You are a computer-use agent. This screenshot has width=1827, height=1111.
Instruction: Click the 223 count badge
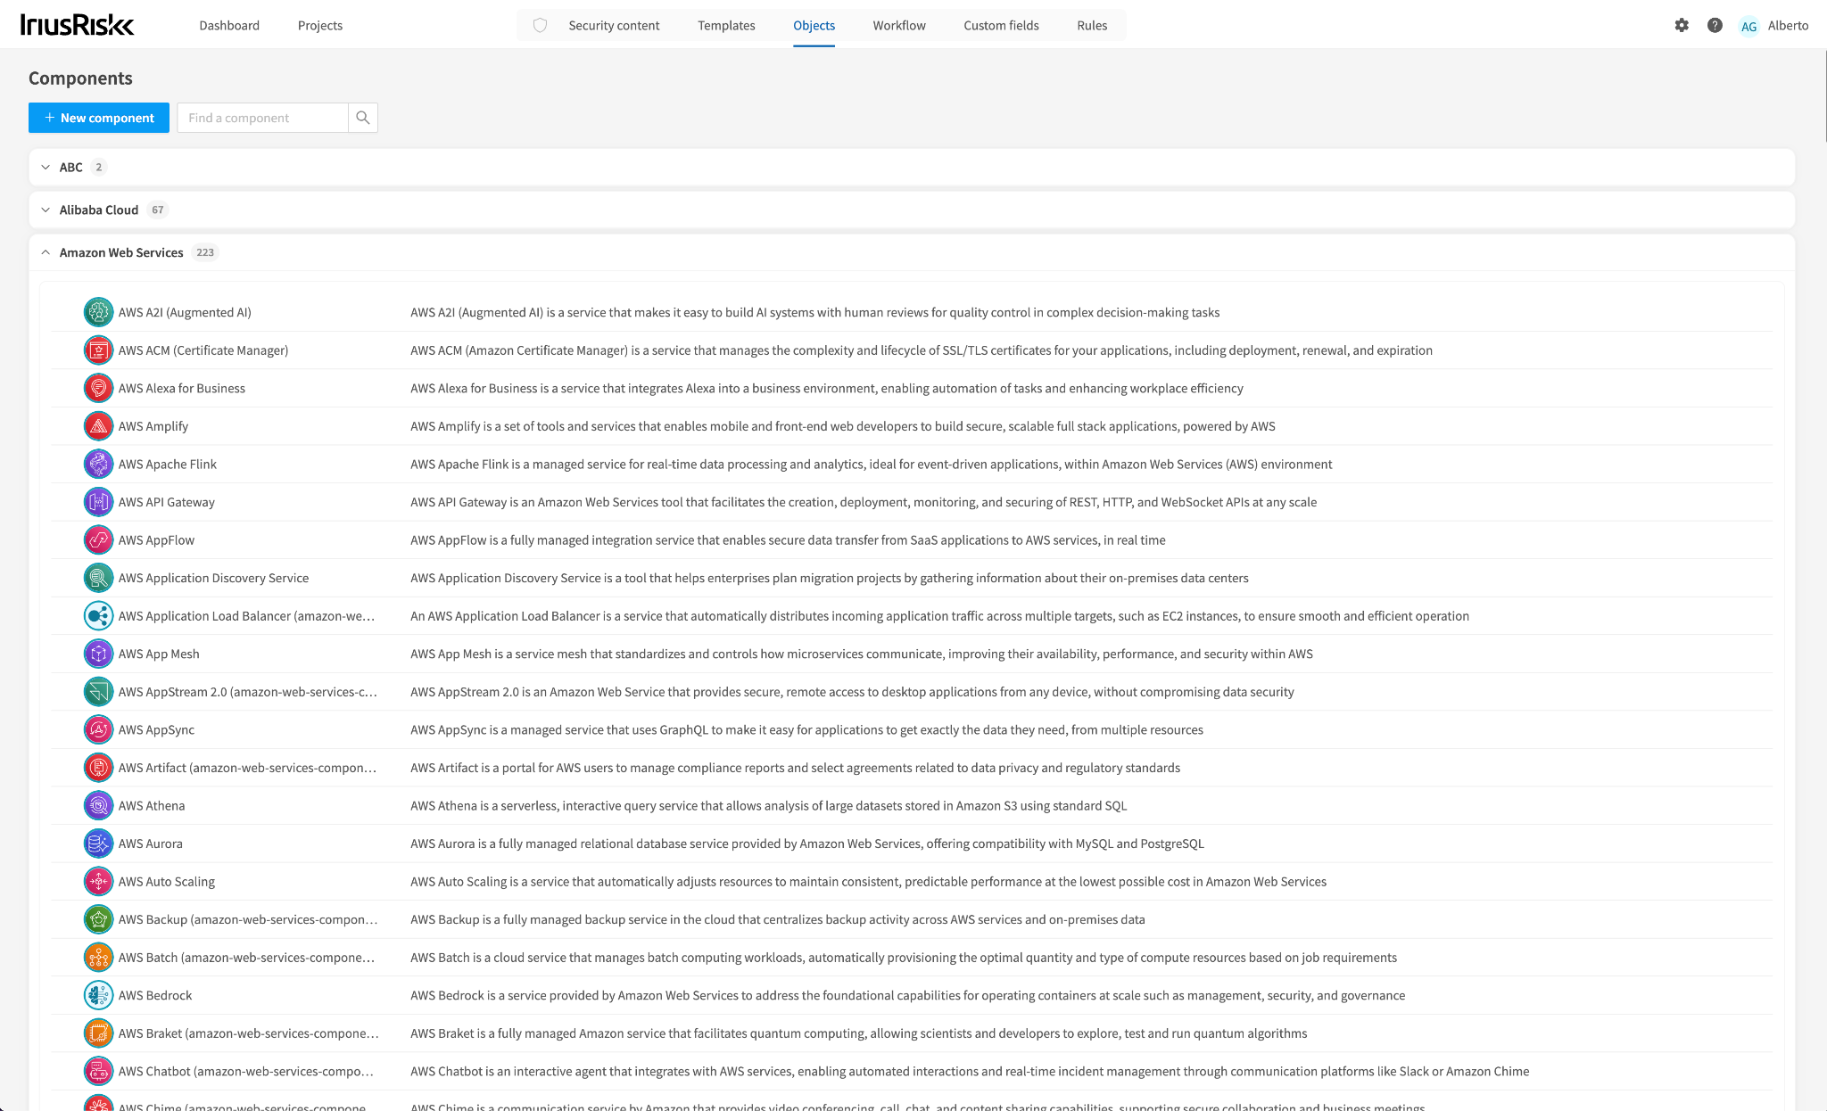tap(205, 252)
